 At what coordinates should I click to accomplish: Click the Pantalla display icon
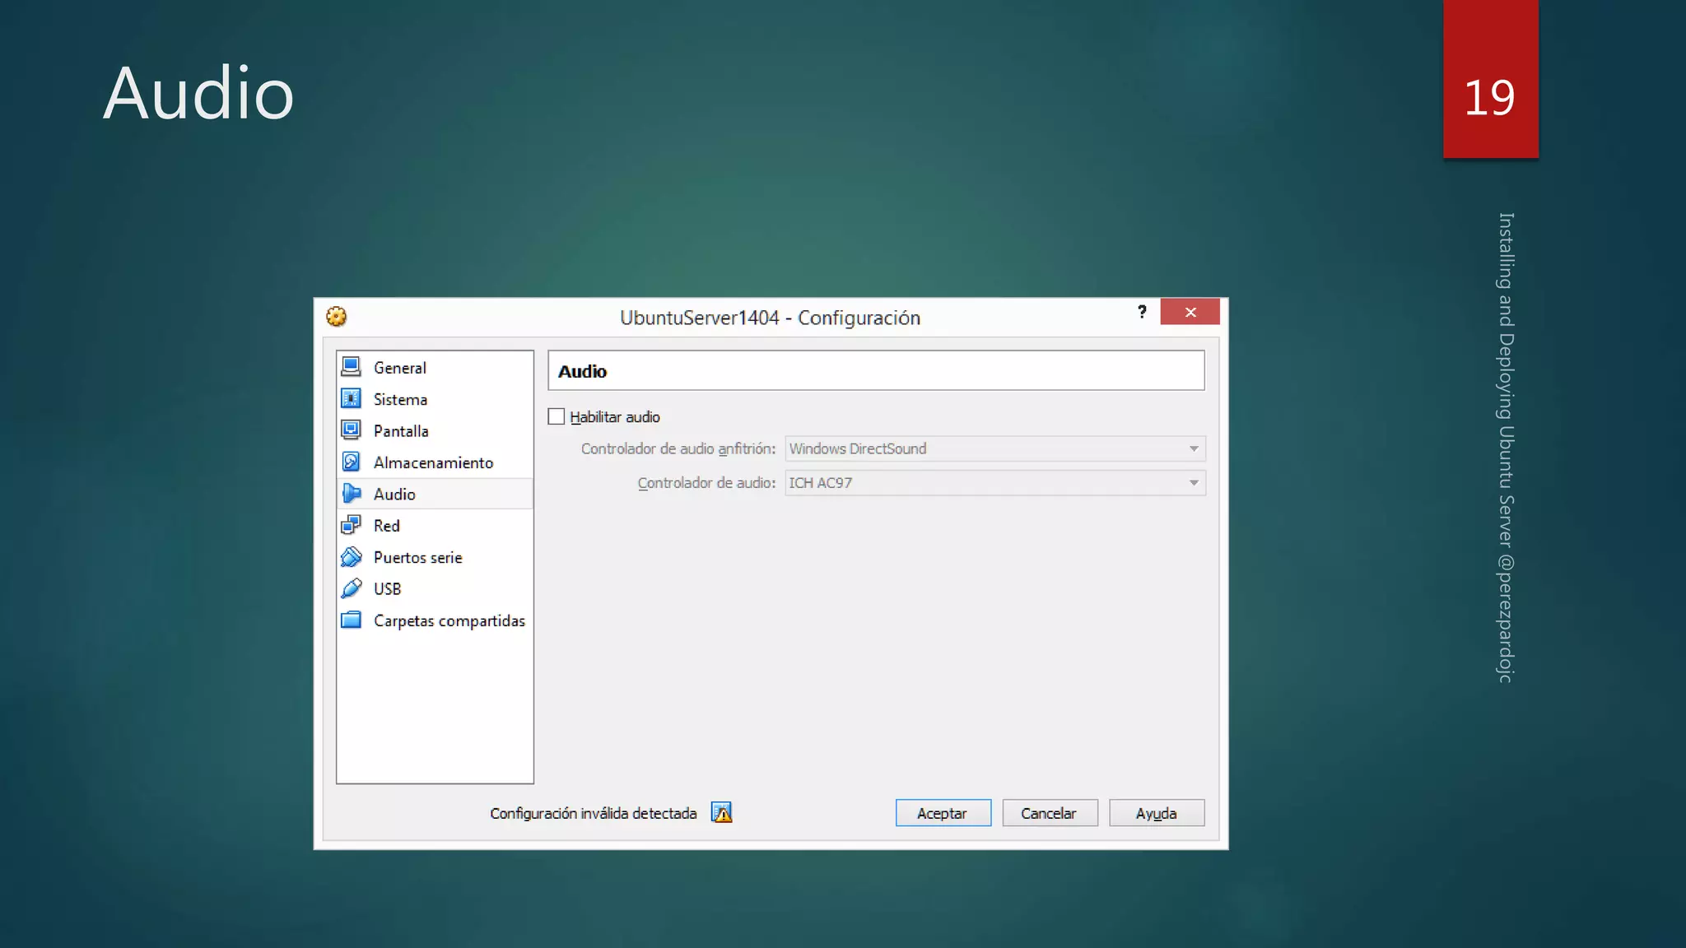(352, 430)
